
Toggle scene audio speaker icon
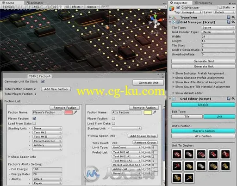click(67, 7)
